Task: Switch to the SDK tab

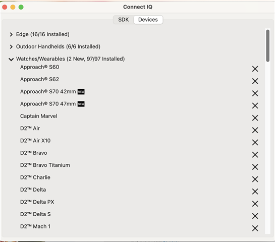Action: point(124,20)
